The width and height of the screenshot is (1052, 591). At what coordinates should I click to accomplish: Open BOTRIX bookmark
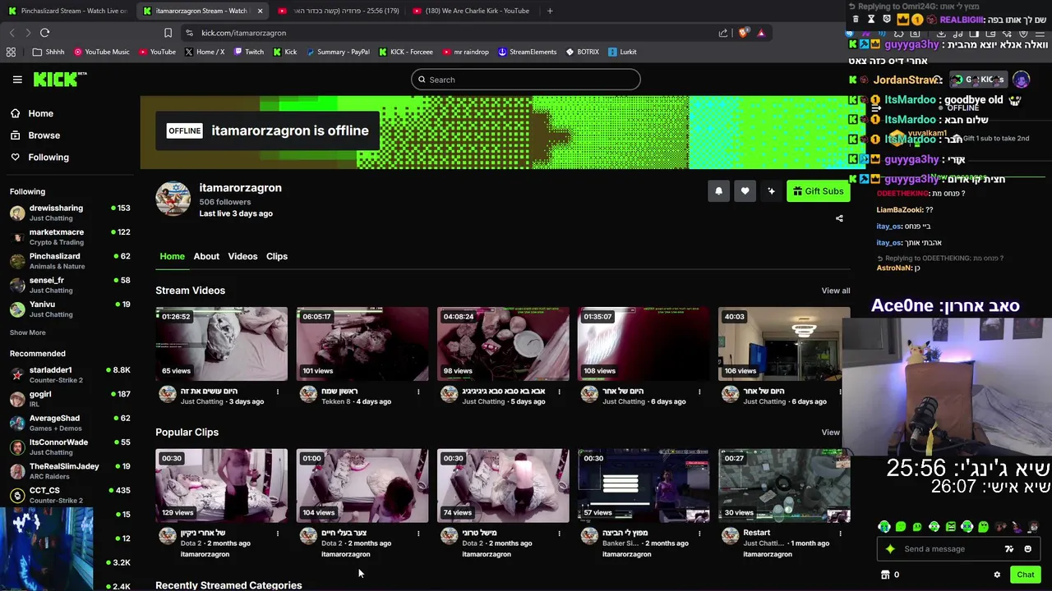tap(583, 52)
